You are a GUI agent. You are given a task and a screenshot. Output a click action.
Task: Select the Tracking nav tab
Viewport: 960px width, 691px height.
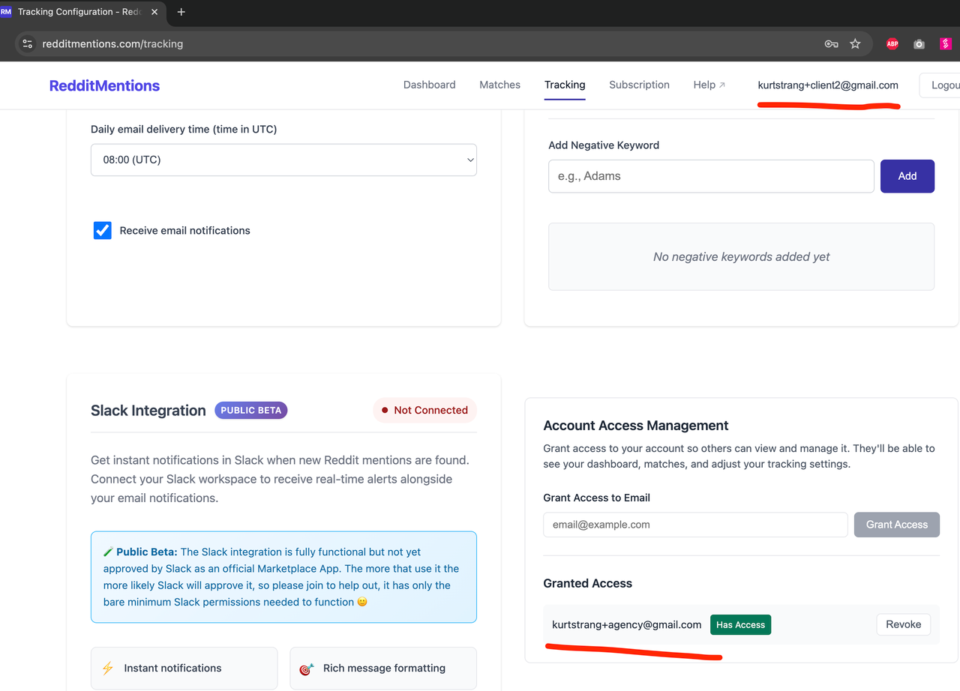[565, 85]
